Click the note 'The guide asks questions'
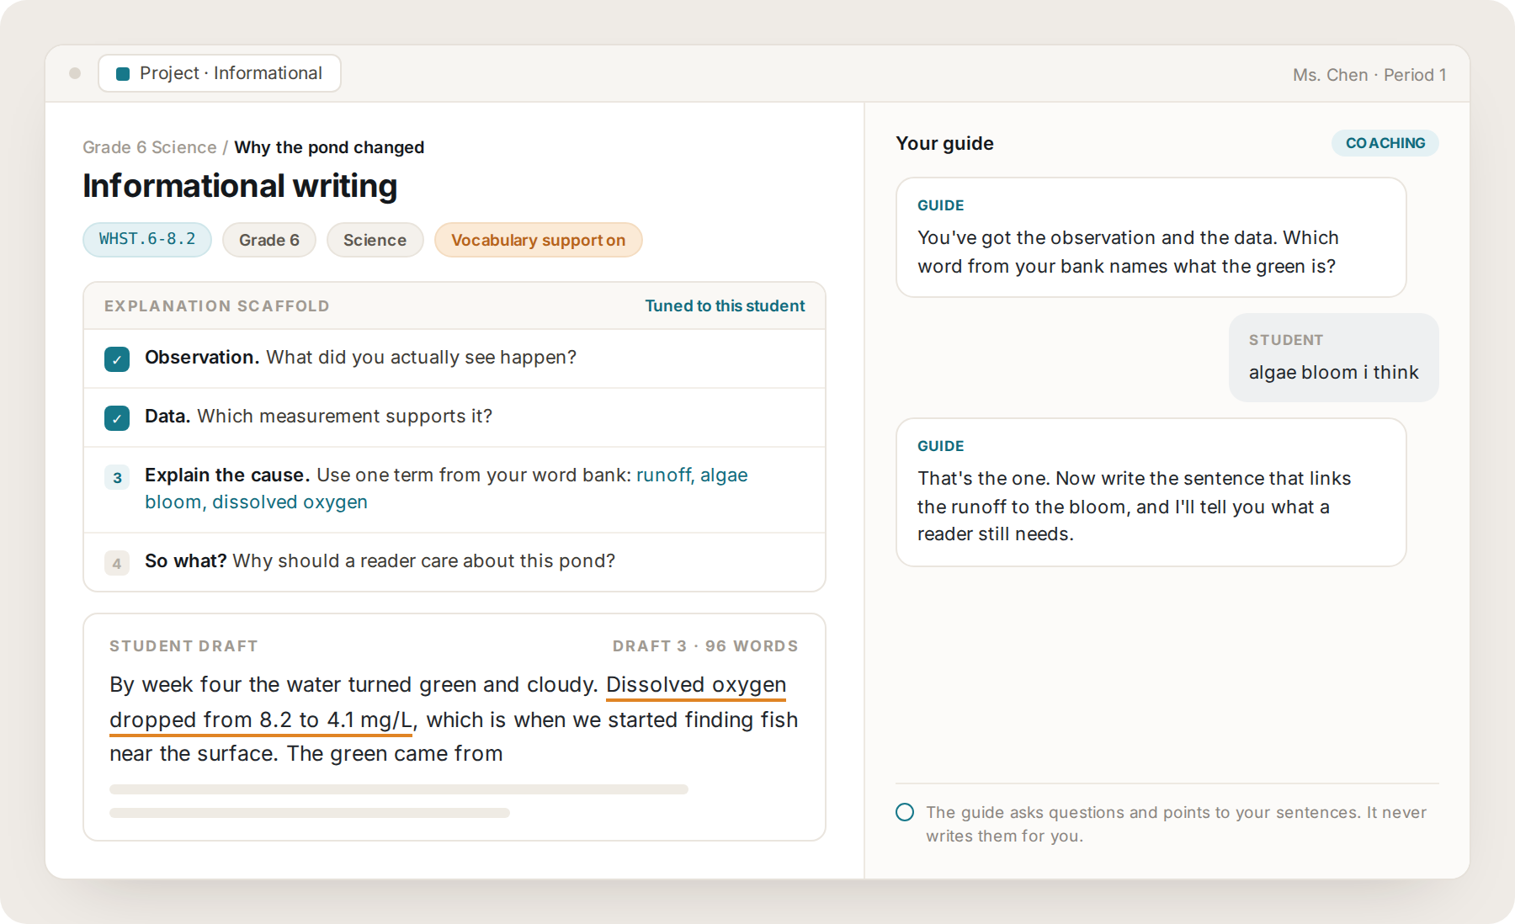The image size is (1515, 924). (1176, 824)
